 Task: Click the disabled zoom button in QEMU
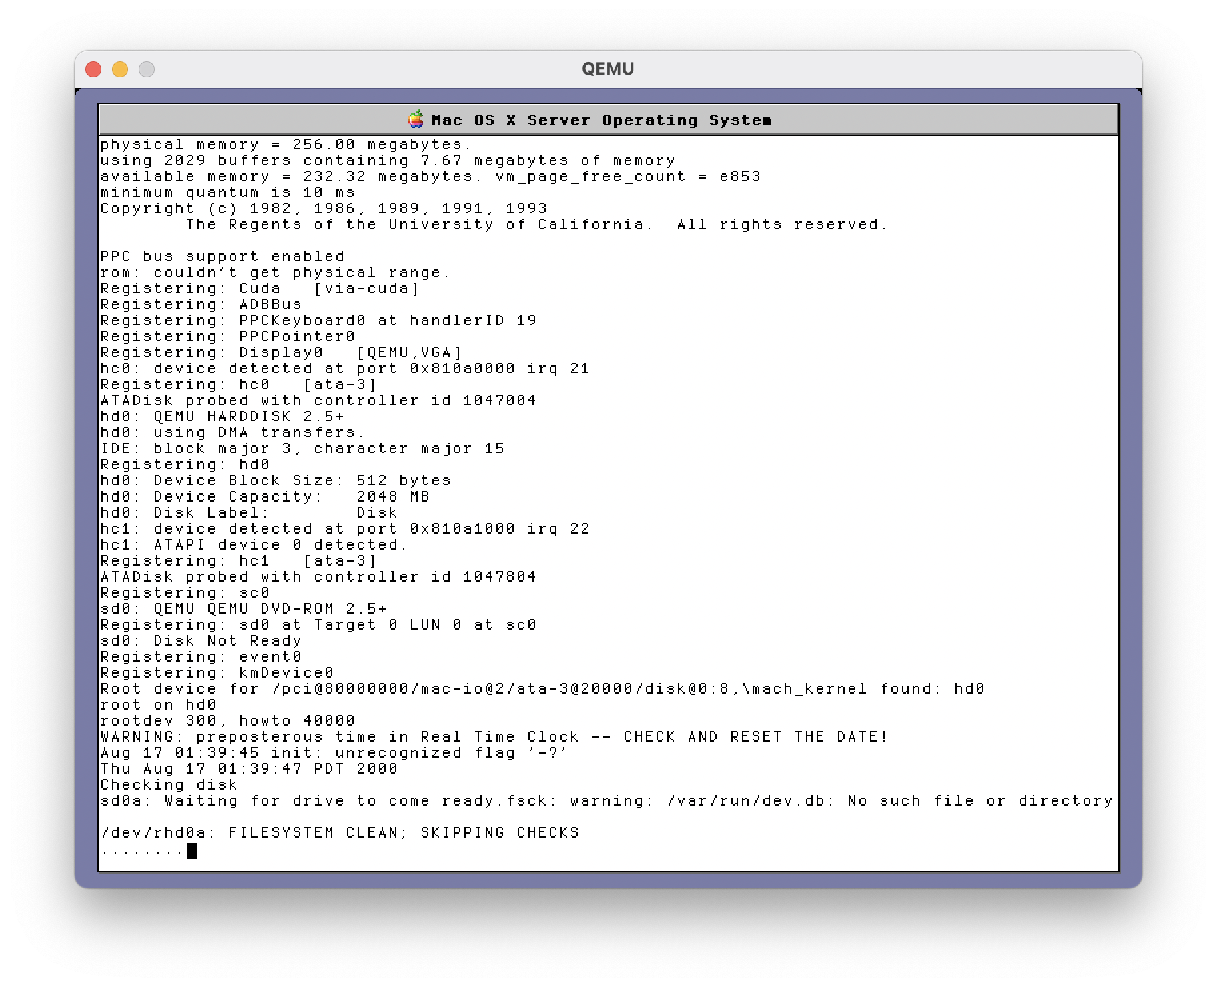(147, 69)
